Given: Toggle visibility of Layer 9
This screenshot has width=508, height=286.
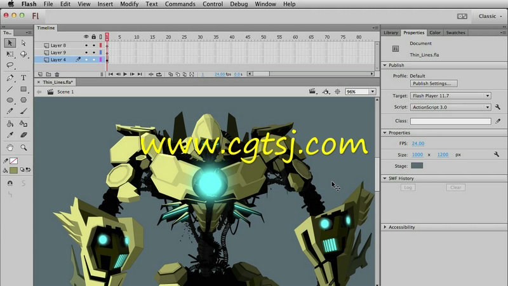Looking at the screenshot, I should [86, 53].
